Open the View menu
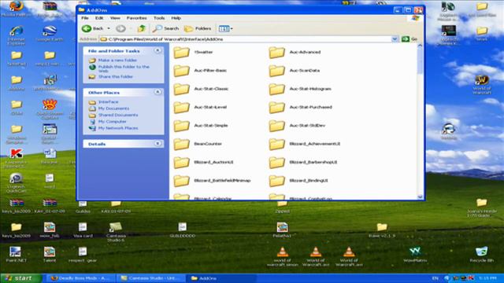This screenshot has height=283, width=504. [115, 18]
